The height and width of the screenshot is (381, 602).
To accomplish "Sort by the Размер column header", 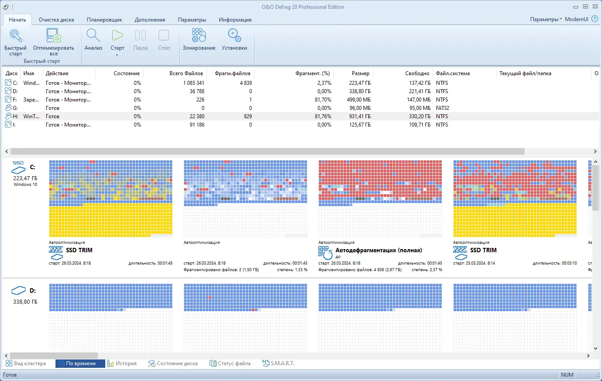I will (x=353, y=73).
